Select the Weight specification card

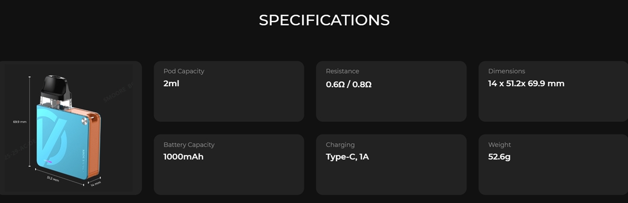[553, 165]
